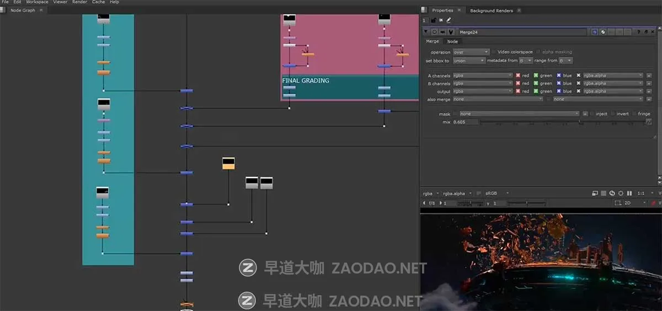Toggle the red checkbox for A channels
Screen dimensions: 662x311
click(x=518, y=76)
